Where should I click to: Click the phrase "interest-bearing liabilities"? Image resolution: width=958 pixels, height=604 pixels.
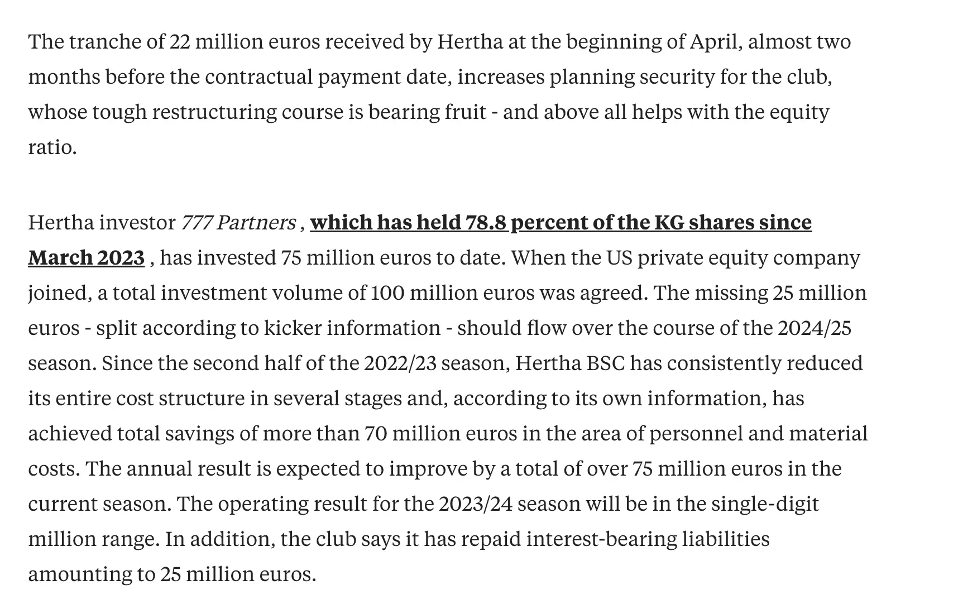(x=648, y=539)
